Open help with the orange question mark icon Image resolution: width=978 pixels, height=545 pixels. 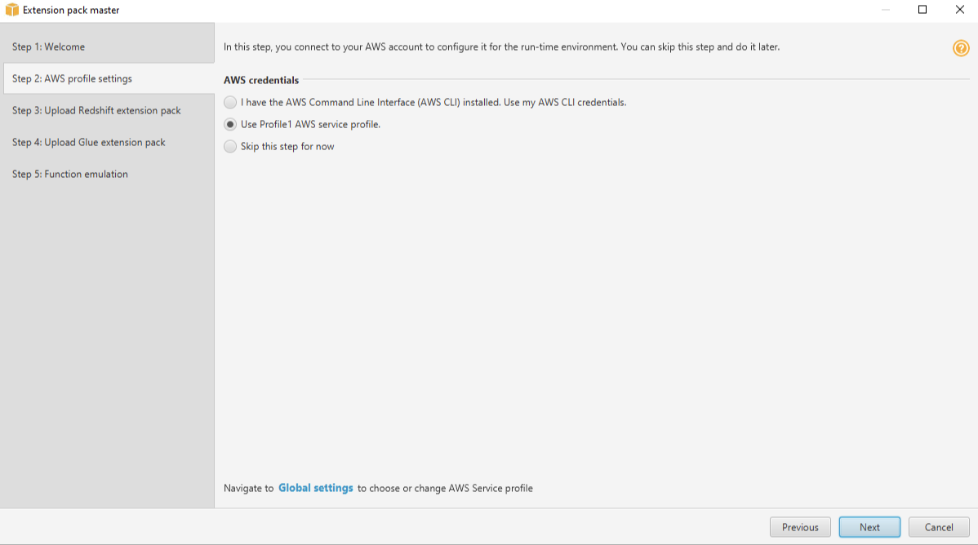pyautogui.click(x=962, y=49)
